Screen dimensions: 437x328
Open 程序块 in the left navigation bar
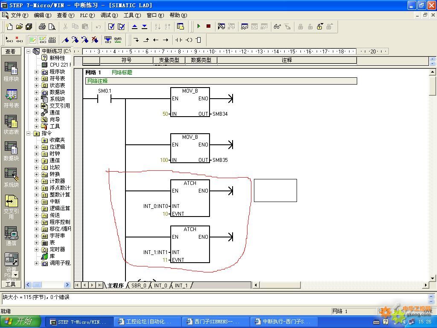[x=11, y=72]
